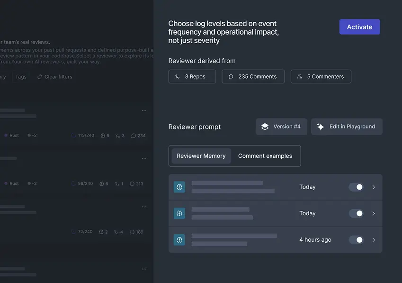Expand the second Today memory row chevron
Viewport: 402px width, 283px height.
374,214
